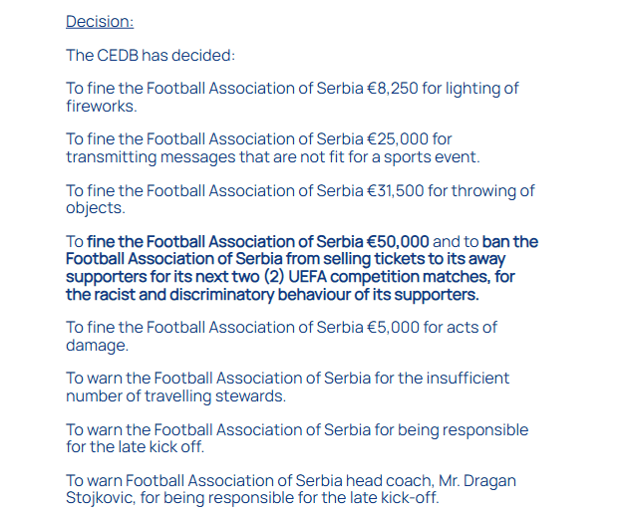Click the word 'fireworks.'
The height and width of the screenshot is (517, 626).
(x=102, y=106)
